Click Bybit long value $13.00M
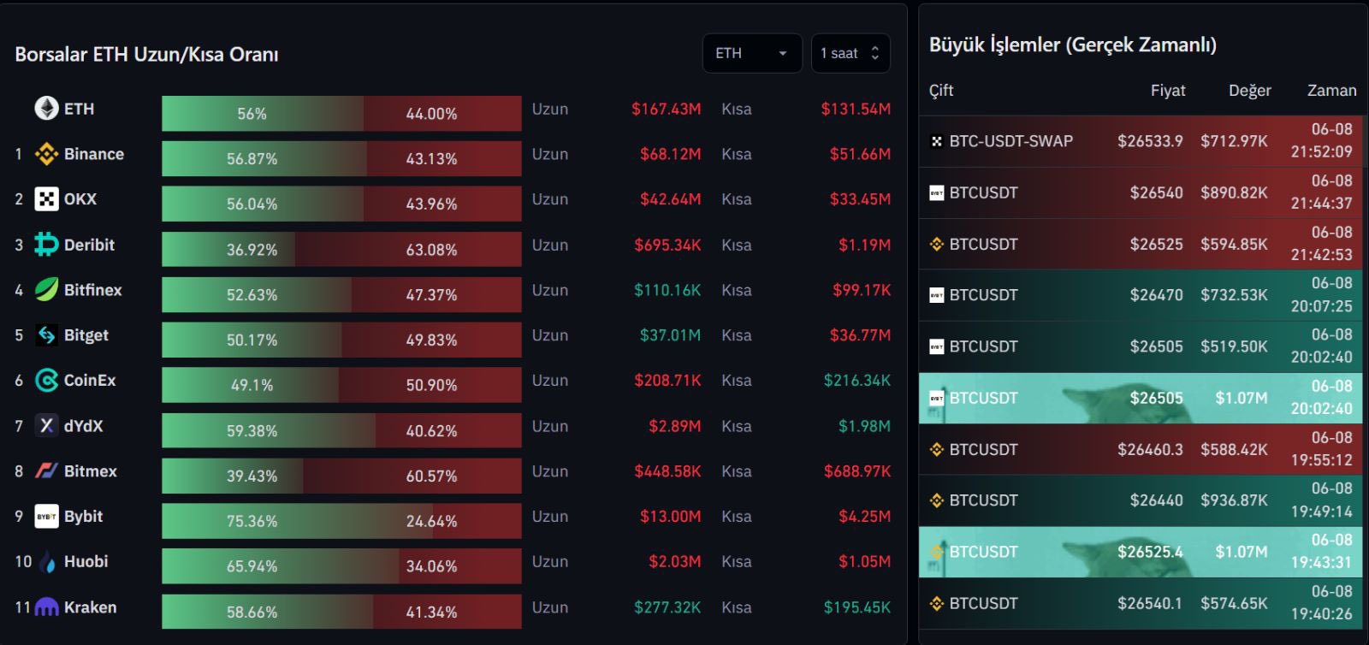1369x645 pixels. coord(670,517)
